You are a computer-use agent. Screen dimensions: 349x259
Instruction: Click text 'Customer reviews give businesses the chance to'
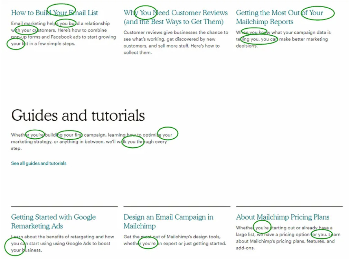tap(176, 32)
